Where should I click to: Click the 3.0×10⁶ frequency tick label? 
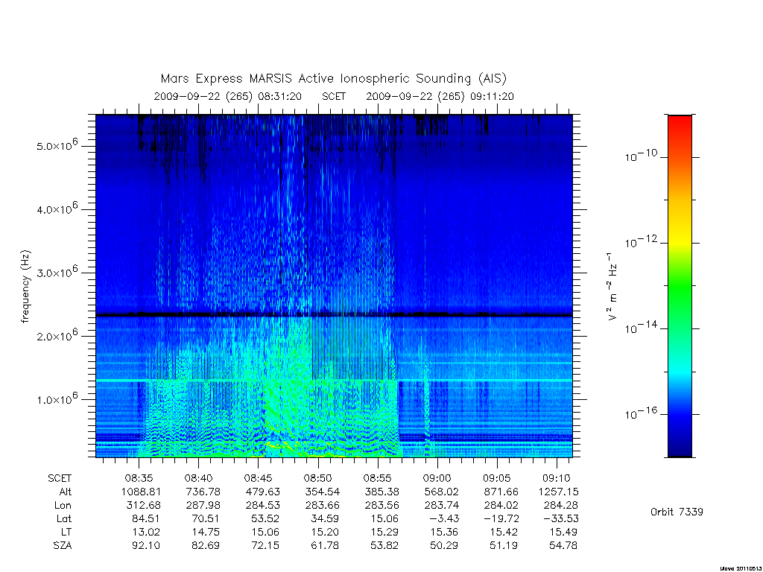[x=57, y=272]
